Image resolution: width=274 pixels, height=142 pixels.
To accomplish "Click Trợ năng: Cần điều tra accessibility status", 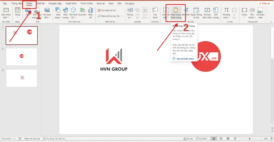I will point(54,138).
